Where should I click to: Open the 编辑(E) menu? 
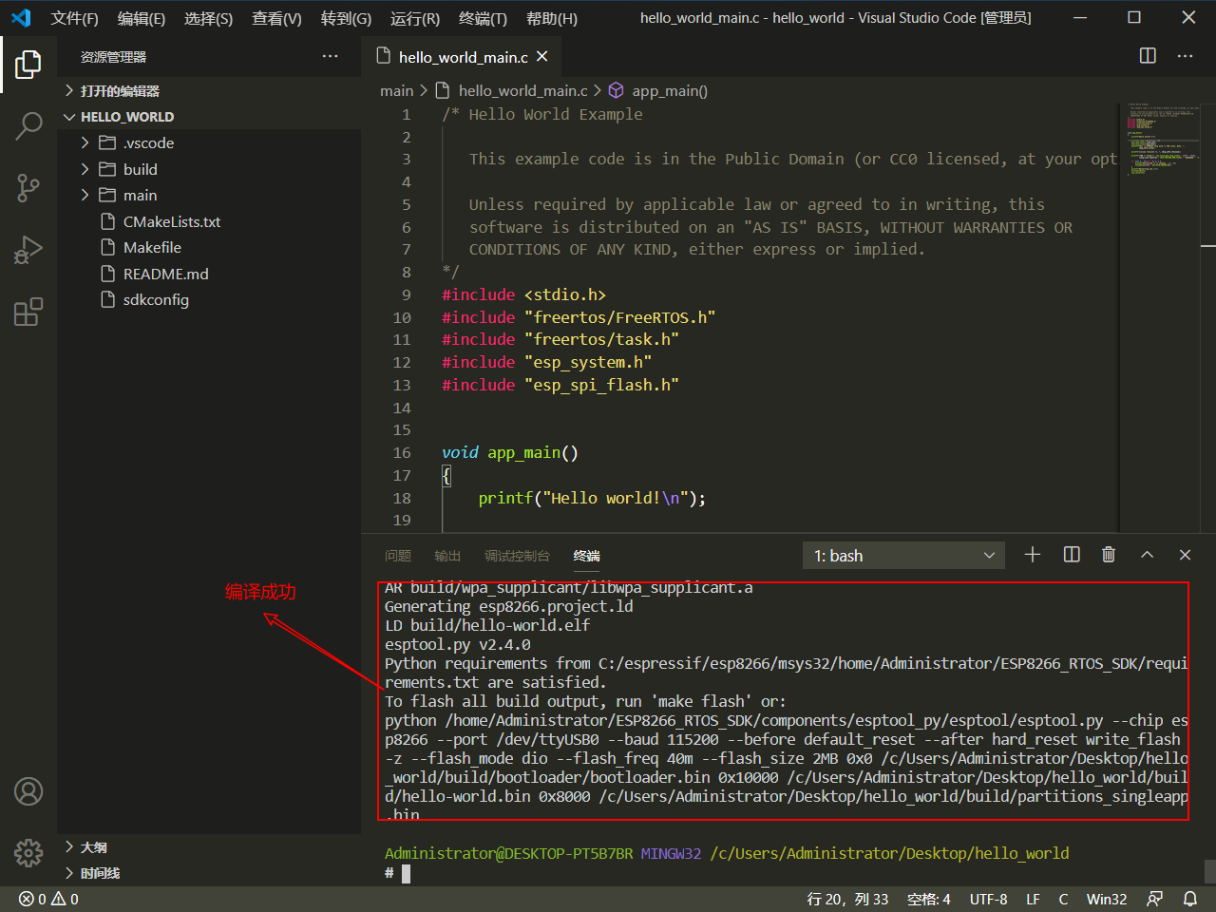pyautogui.click(x=142, y=18)
